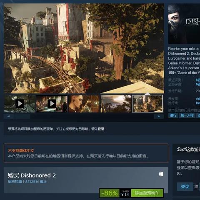The height and width of the screenshot is (200, 200).
Task: Select the fourth thumbnail showing sunlit coast
Action: (x=116, y=104)
